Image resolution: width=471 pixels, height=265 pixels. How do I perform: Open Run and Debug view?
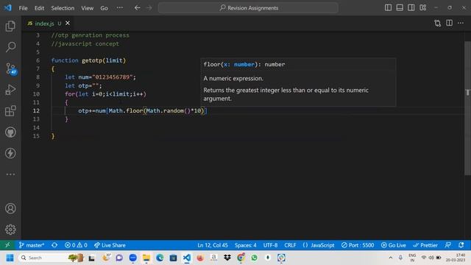pos(10,90)
